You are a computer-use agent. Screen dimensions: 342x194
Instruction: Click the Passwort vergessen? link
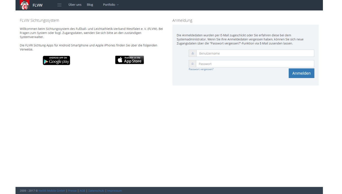pyautogui.click(x=201, y=69)
